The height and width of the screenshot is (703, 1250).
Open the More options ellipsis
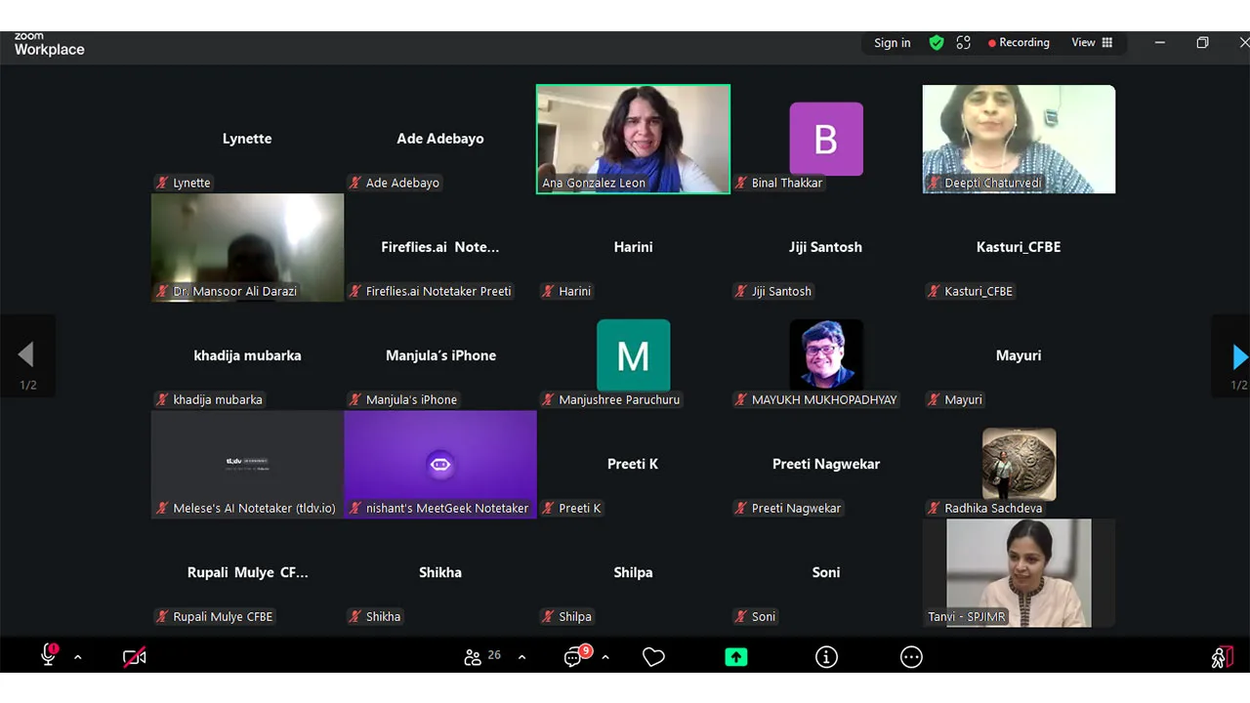point(911,657)
